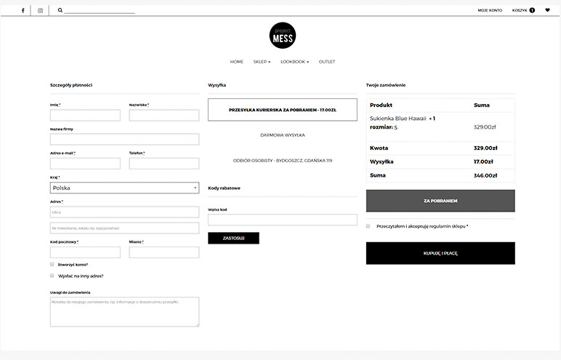Open the cart item count badge

tap(532, 10)
